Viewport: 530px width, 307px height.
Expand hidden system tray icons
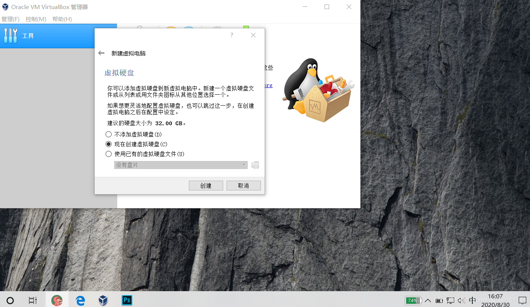coord(428,300)
